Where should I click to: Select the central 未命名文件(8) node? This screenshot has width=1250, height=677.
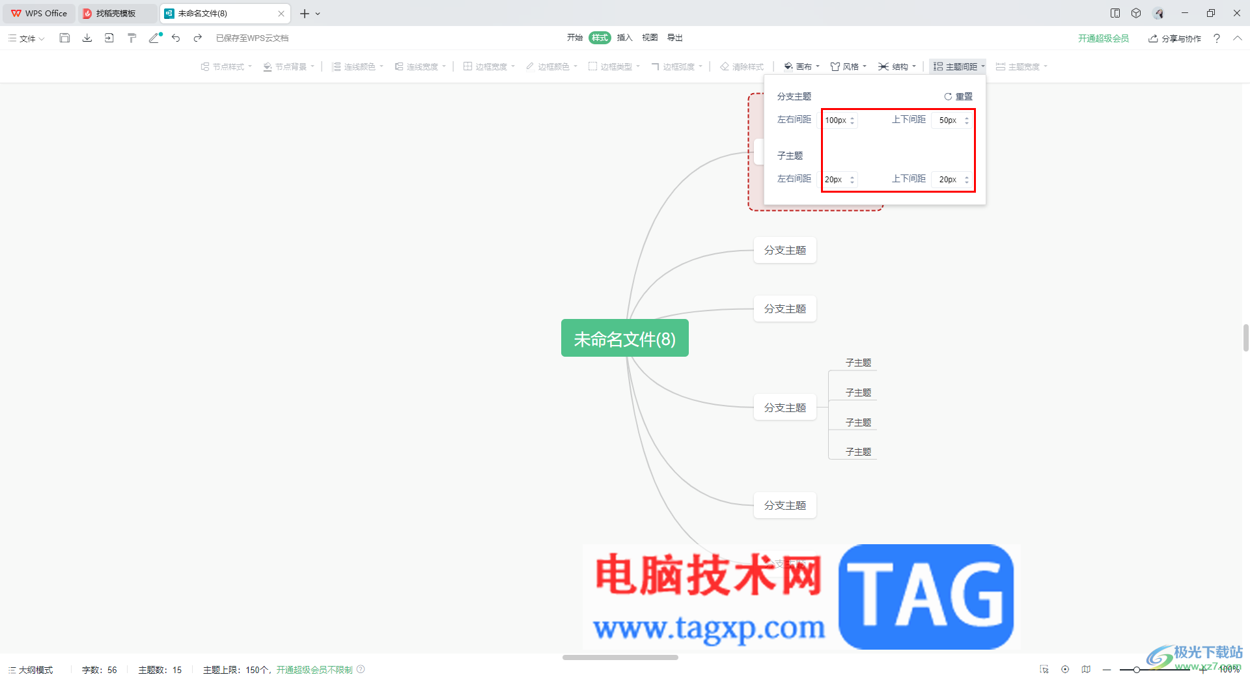click(625, 338)
